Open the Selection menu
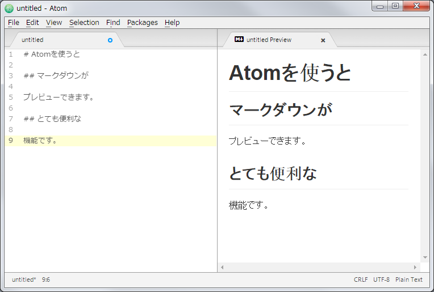Viewport: 434px width, 292px height. point(84,23)
